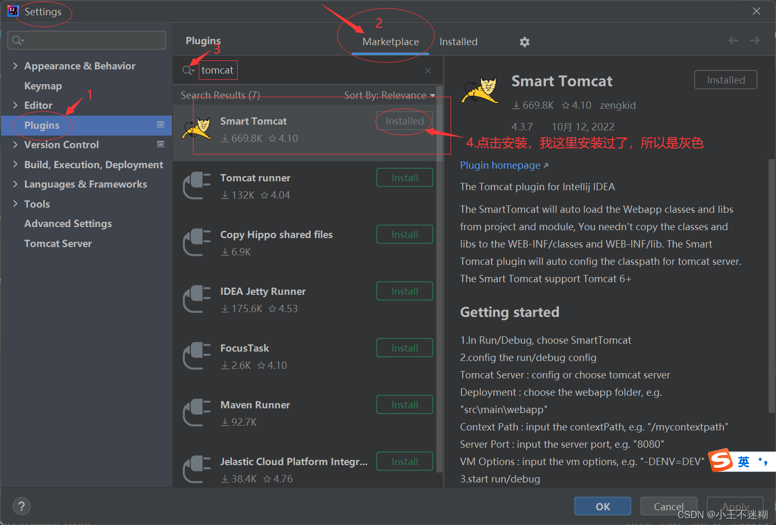
Task: Click the large Smart Tomcat logo in details
Action: [x=480, y=90]
